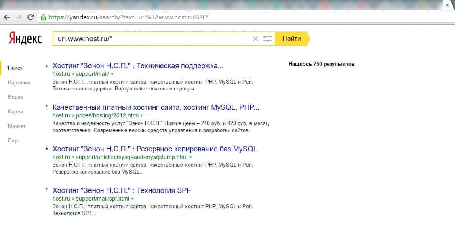Expand dropdown arrow after support/mail/ URL
Screen dimensions: 455x226
pos(112,74)
